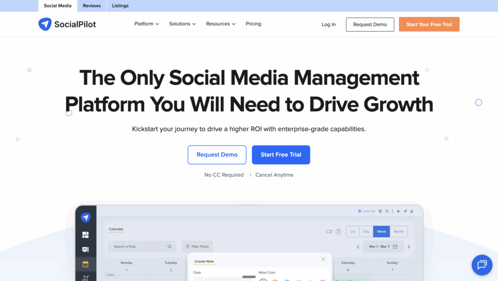
Task: Close the Create Note dialog
Action: click(323, 260)
